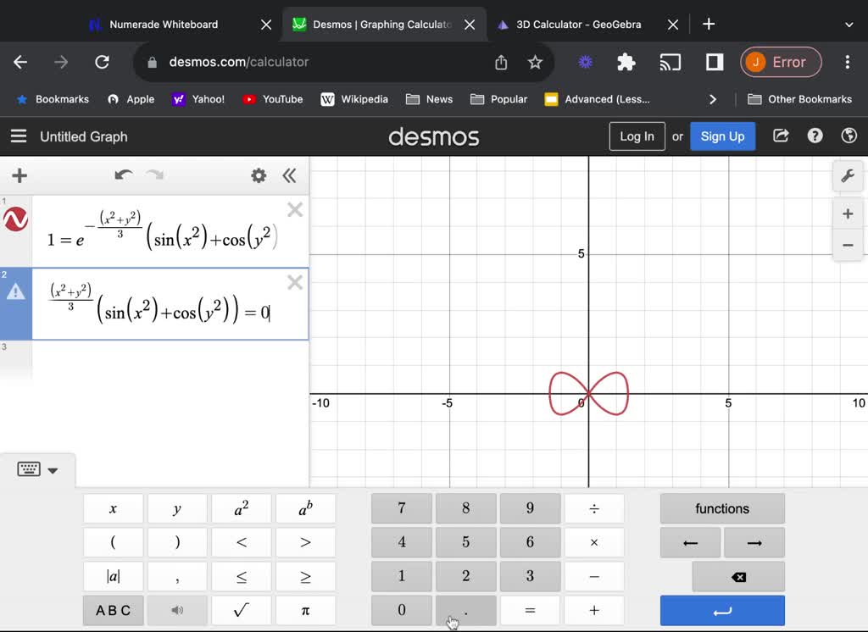Viewport: 868px width, 632px height.
Task: Click the Sign Up button
Action: coord(722,136)
